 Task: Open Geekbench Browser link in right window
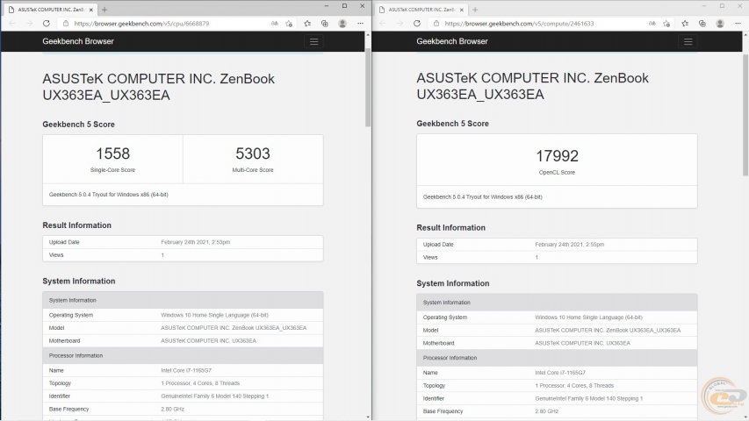(452, 41)
